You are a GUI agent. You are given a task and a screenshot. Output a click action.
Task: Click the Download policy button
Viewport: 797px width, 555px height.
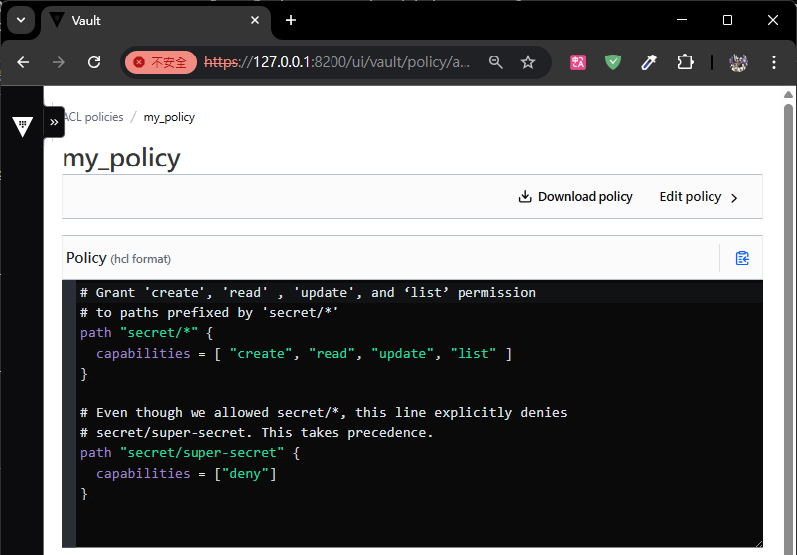[x=576, y=197]
